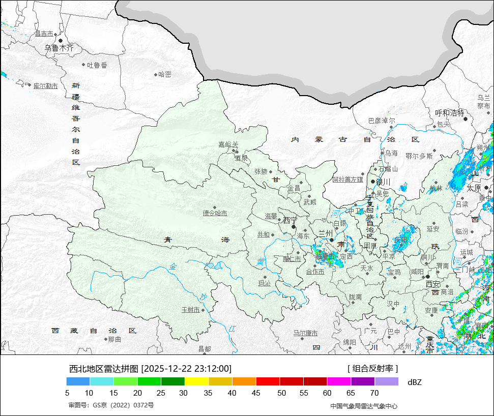Screen dimensions: 494x416
Task: Click the 巴彦淖尔 city label
Action: tap(382, 121)
